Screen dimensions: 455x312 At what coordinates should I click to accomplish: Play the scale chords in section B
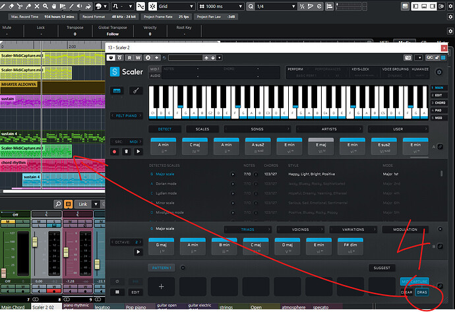(x=138, y=252)
